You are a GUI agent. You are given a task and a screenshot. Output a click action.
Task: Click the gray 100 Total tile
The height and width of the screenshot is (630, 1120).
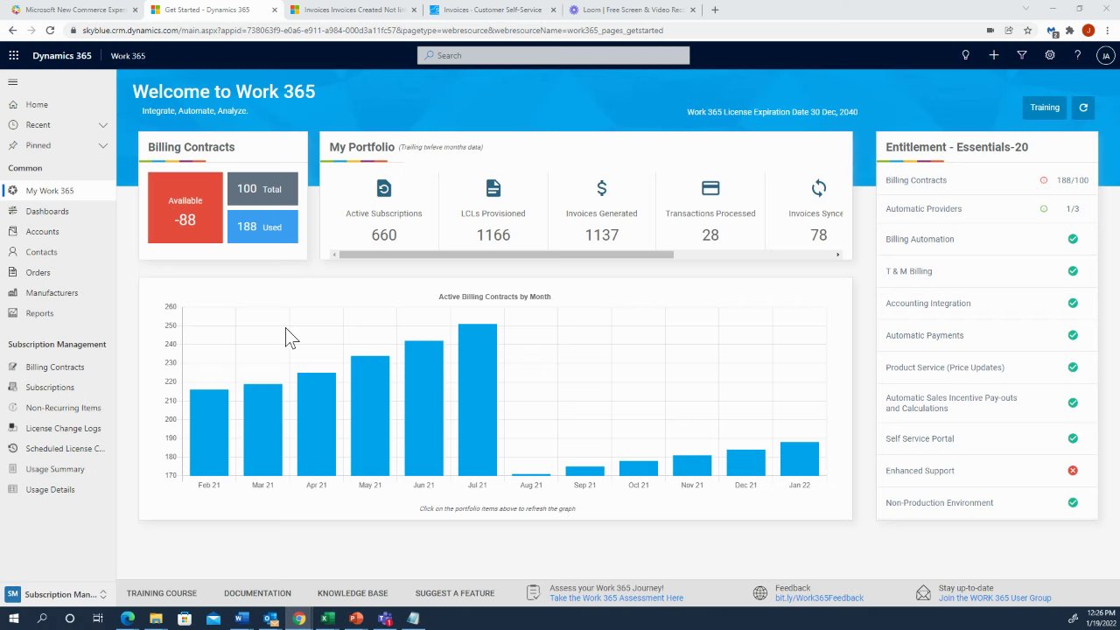(x=262, y=189)
